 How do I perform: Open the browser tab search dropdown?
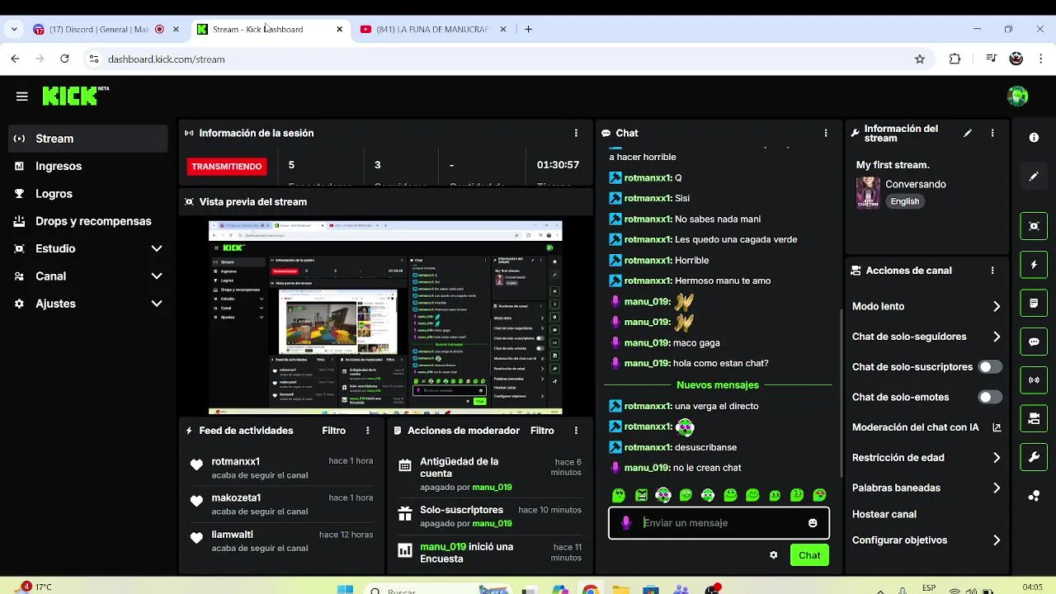(14, 29)
